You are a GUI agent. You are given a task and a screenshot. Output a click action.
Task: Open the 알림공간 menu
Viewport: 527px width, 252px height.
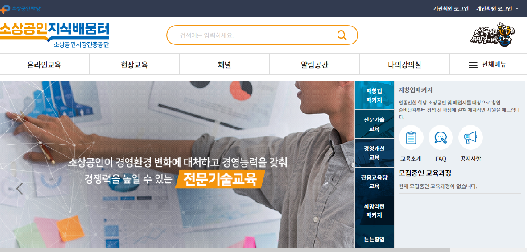click(314, 65)
